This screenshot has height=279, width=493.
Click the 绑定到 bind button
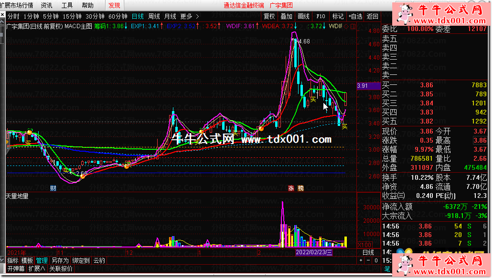pos(81,260)
